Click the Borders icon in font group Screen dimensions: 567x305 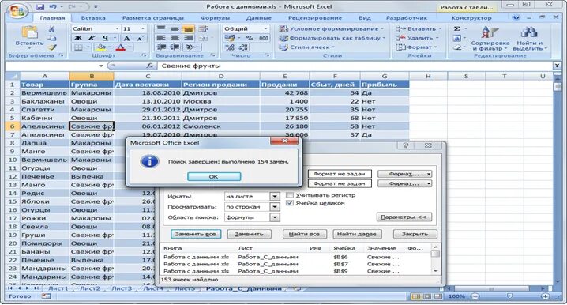78,47
